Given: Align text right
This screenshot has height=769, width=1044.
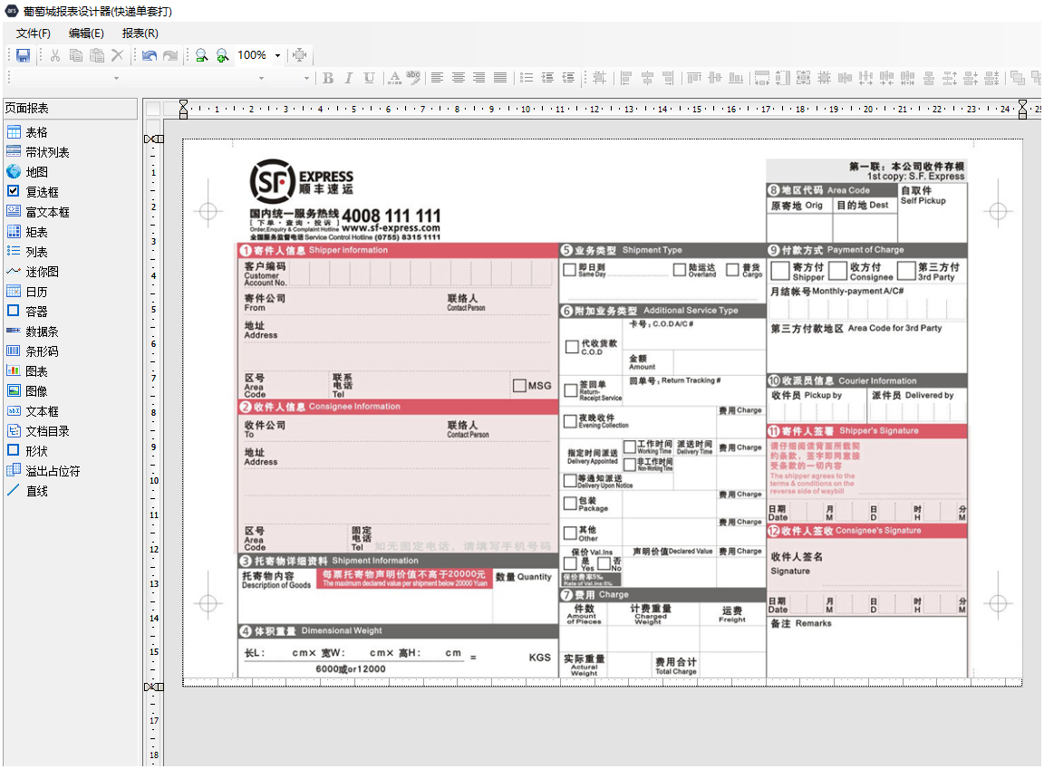Looking at the screenshot, I should (x=479, y=78).
